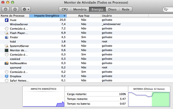Select the WindowServer process row

[x=86, y=24]
